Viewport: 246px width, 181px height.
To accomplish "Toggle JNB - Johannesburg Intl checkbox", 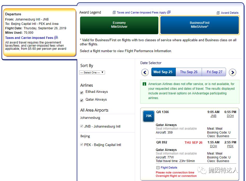I will (x=82, y=126).
